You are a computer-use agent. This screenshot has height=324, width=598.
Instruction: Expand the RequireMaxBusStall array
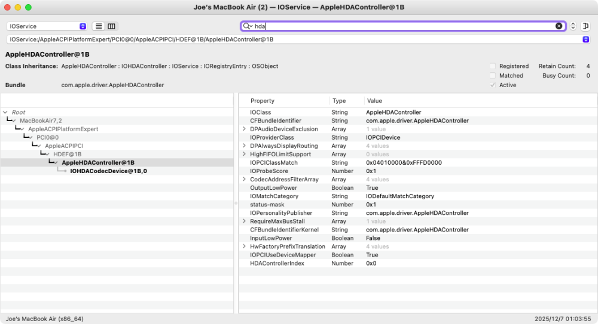(x=244, y=221)
